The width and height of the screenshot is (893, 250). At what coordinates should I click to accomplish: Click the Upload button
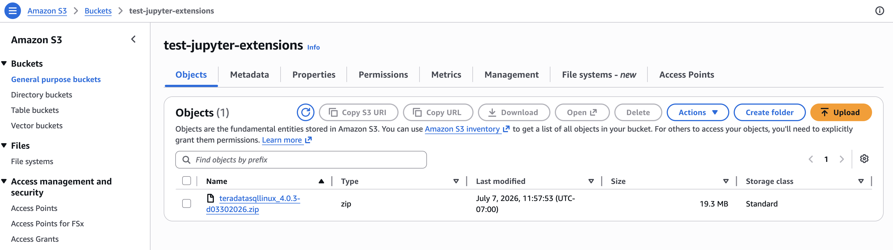point(841,112)
